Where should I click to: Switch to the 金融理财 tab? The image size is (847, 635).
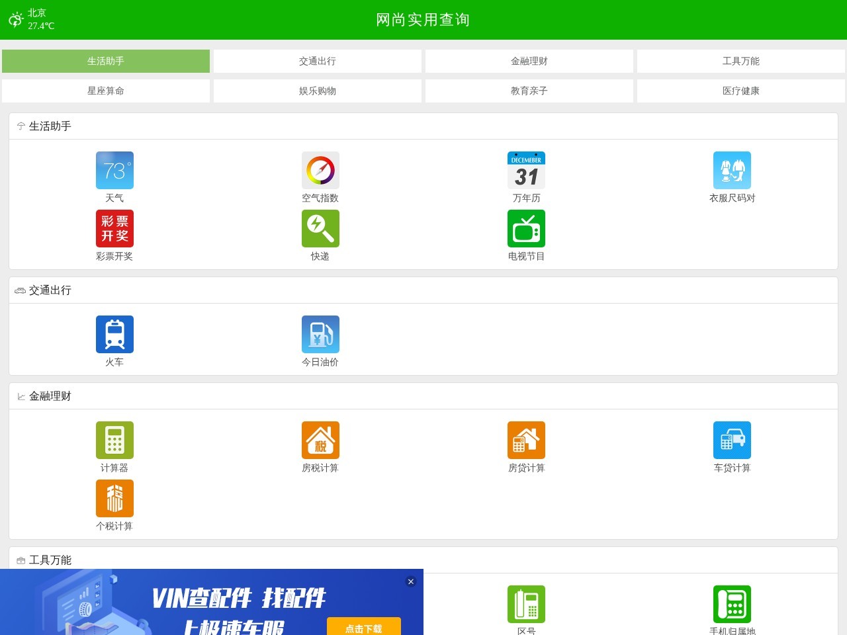coord(529,61)
